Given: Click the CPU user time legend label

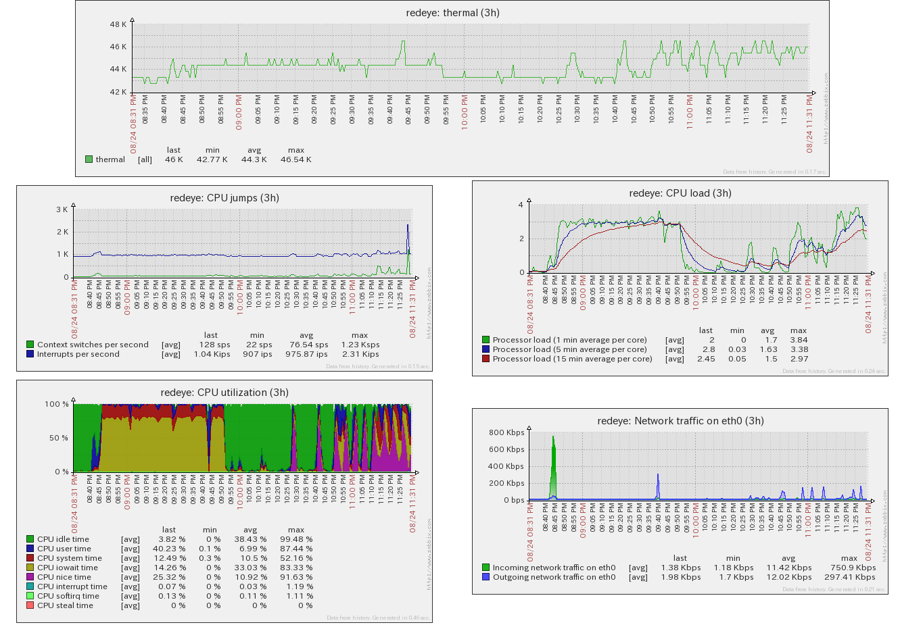Looking at the screenshot, I should [x=64, y=549].
